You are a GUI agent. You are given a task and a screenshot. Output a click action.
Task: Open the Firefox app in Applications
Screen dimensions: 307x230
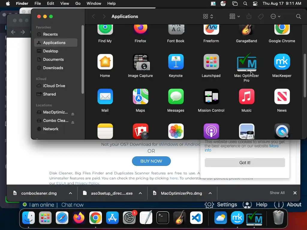tap(140, 30)
